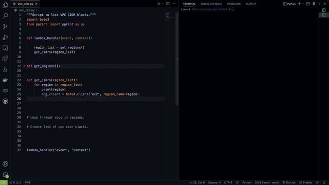Open the Accounts menu icon

coord(5,164)
